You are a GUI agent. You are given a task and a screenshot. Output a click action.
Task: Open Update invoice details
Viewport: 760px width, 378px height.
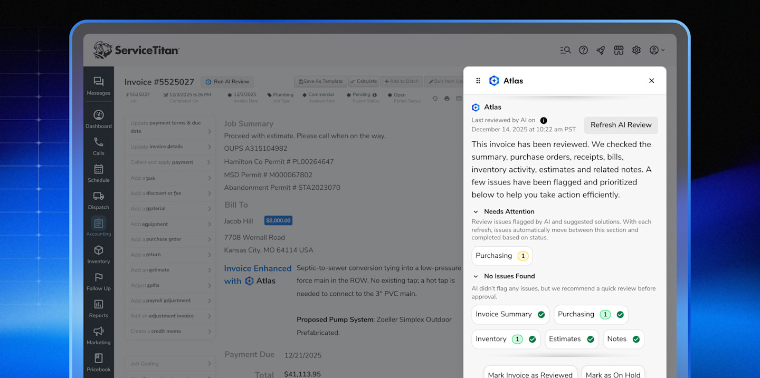[170, 147]
